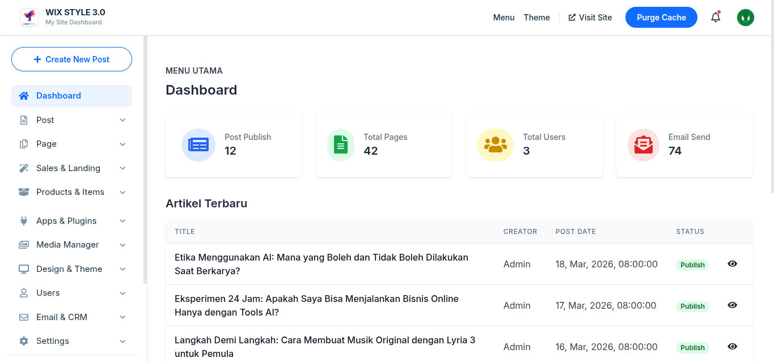Click the Artikel Terbaru heading
Viewport: 774px width, 362px height.
[x=206, y=203]
